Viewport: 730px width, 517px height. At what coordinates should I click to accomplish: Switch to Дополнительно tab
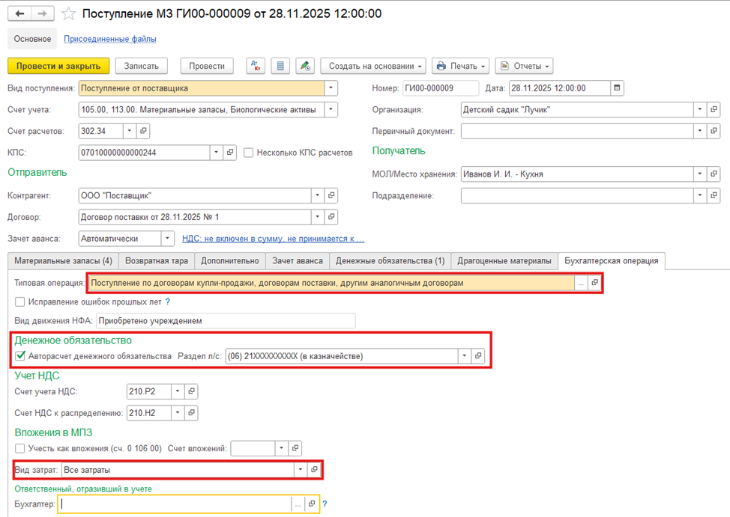[x=230, y=261]
